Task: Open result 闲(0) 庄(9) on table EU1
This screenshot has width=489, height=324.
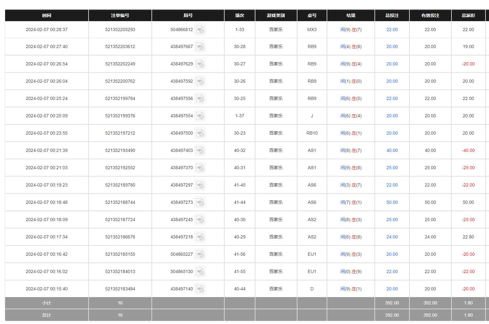Action: pyautogui.click(x=351, y=271)
